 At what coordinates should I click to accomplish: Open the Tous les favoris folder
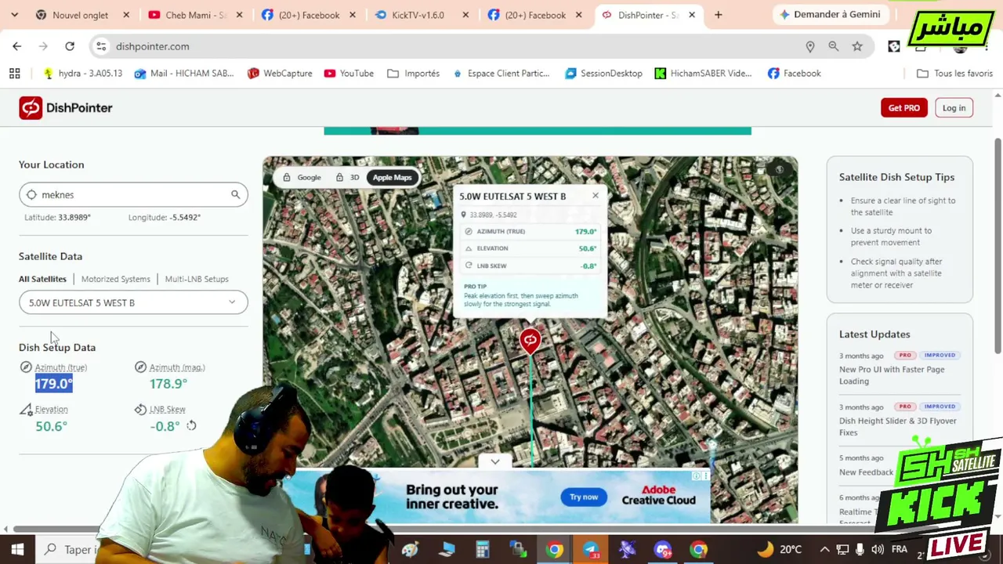pos(954,73)
